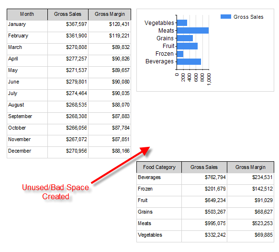279x252 pixels.
Task: Click the Food Category column header
Action: 159,167
